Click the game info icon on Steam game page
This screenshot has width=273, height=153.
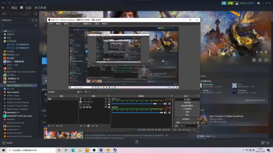260,60
